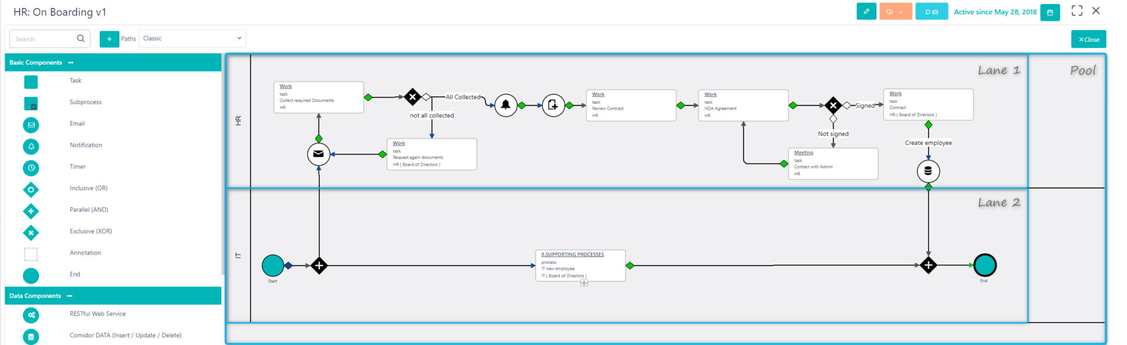Click into the Search input field
Viewport: 1127px width, 345px height.
[42, 39]
